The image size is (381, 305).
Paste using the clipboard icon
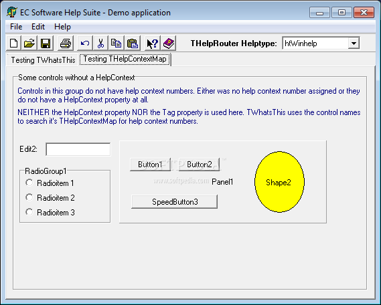133,43
